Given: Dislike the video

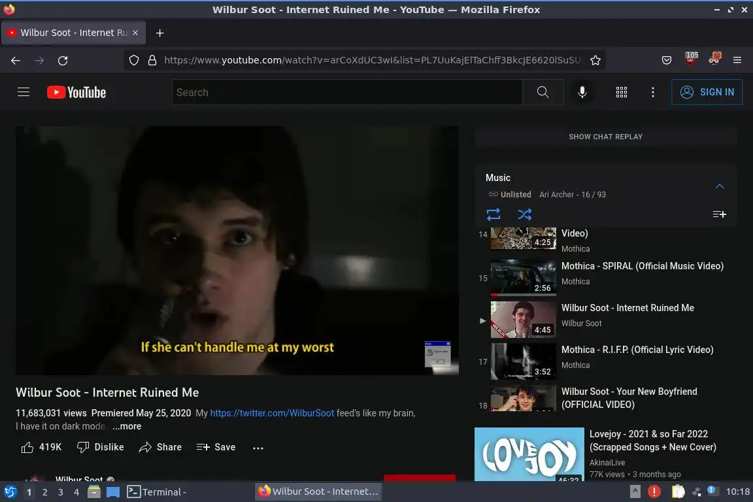Looking at the screenshot, I should point(101,447).
